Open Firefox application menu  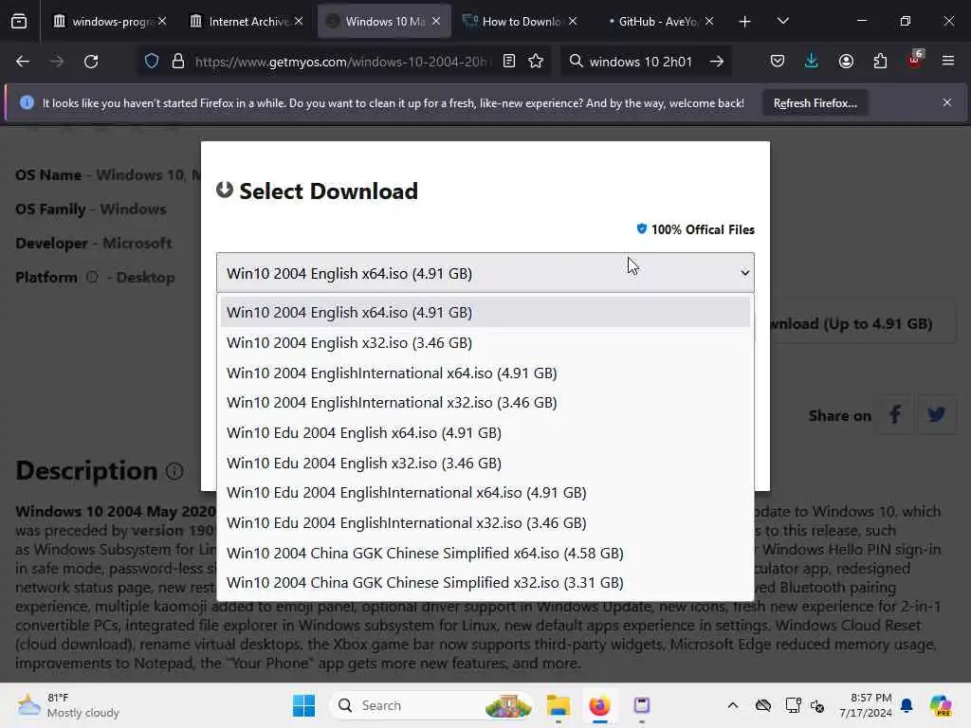[x=947, y=61]
